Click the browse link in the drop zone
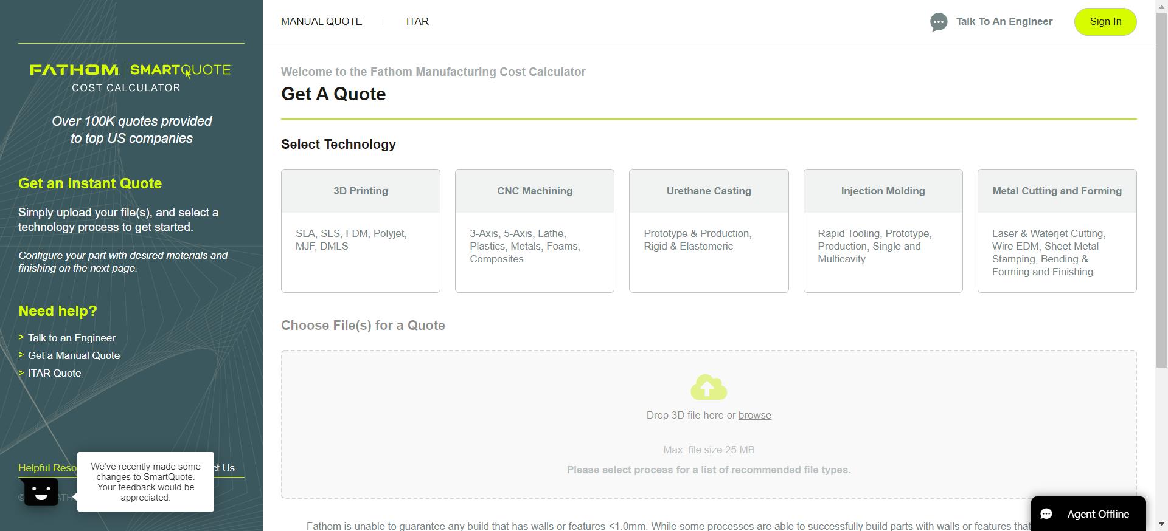Screen dimensions: 1168x531 click(754, 415)
